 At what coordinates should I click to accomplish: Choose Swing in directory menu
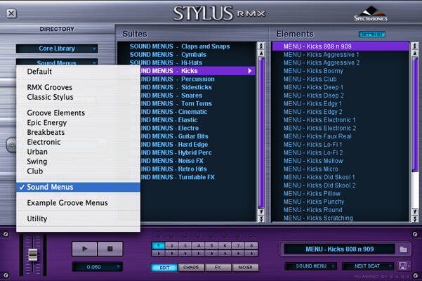79,162
